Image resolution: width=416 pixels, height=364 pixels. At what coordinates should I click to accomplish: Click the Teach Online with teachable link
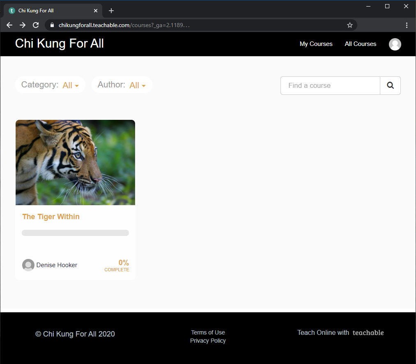click(340, 332)
